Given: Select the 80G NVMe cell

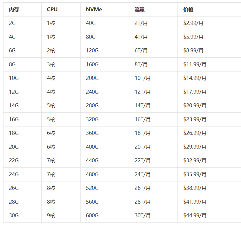Looking at the screenshot, I should (x=91, y=37).
